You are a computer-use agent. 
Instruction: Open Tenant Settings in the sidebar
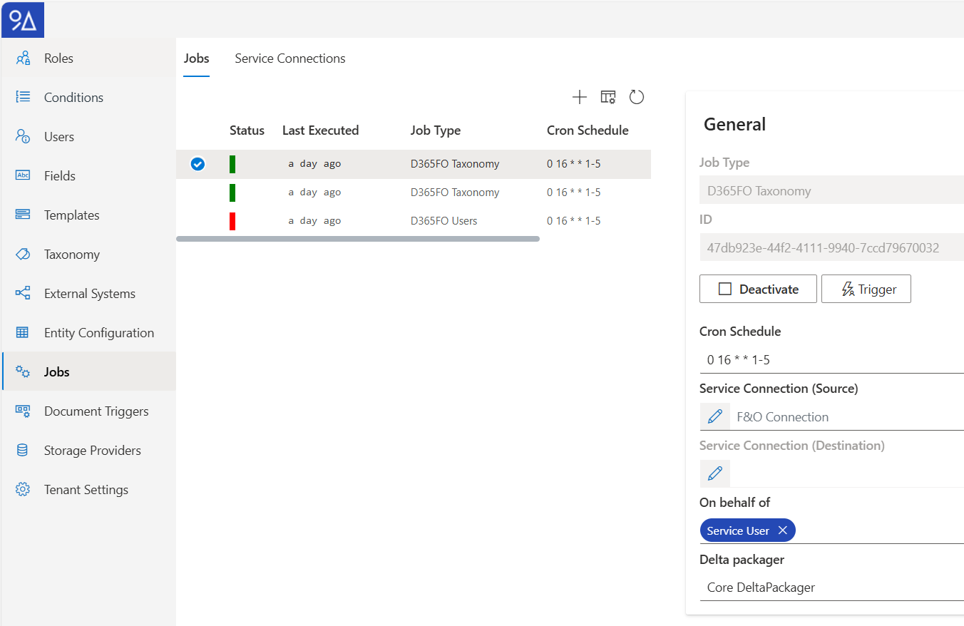pos(86,490)
